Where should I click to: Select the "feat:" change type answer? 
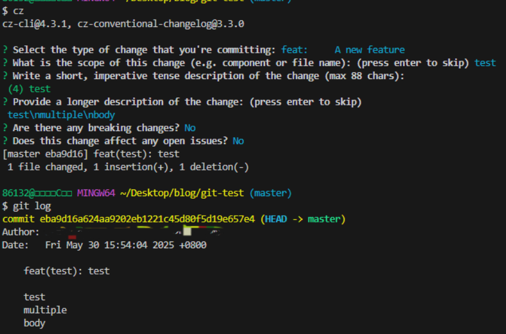[294, 50]
